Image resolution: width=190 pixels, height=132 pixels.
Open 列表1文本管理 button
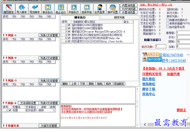pos(49,35)
